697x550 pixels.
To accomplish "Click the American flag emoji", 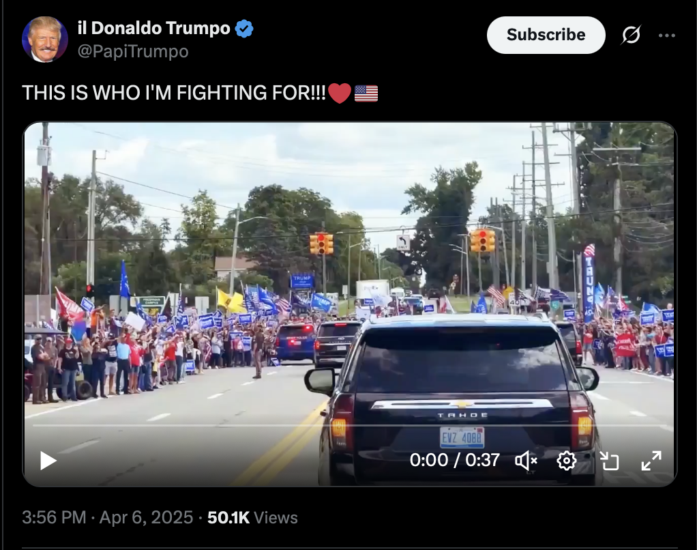I will click(x=366, y=93).
